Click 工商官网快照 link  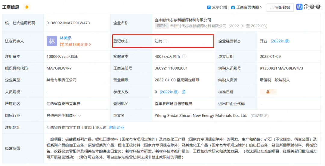coord(248,7)
